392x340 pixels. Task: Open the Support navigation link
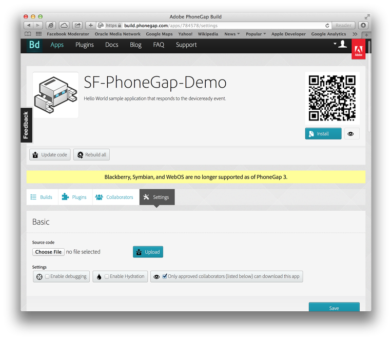tap(186, 45)
